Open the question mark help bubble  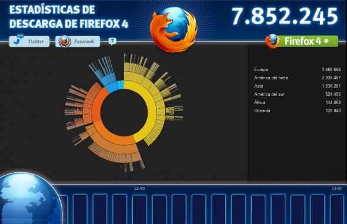coord(112,41)
